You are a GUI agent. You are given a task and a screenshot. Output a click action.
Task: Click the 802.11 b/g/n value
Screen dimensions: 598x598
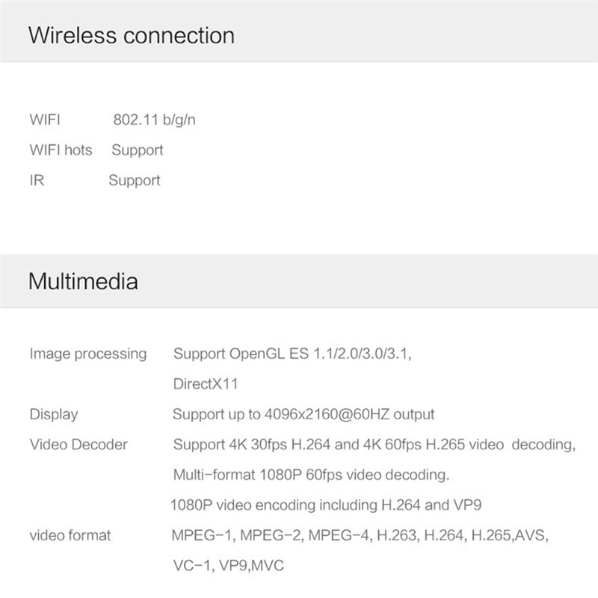coord(155,120)
